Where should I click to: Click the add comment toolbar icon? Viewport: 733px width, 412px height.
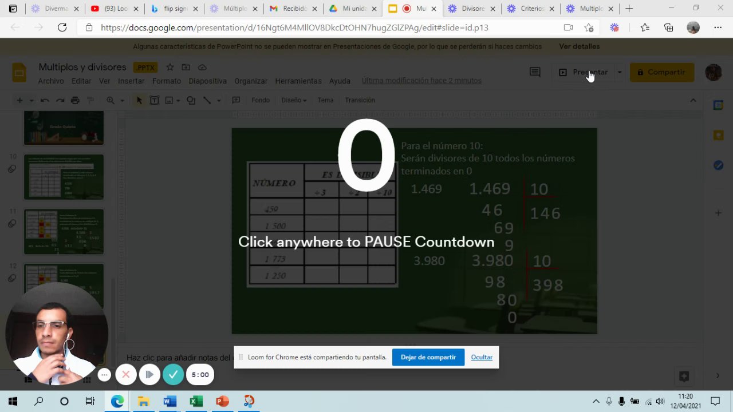pos(236,100)
